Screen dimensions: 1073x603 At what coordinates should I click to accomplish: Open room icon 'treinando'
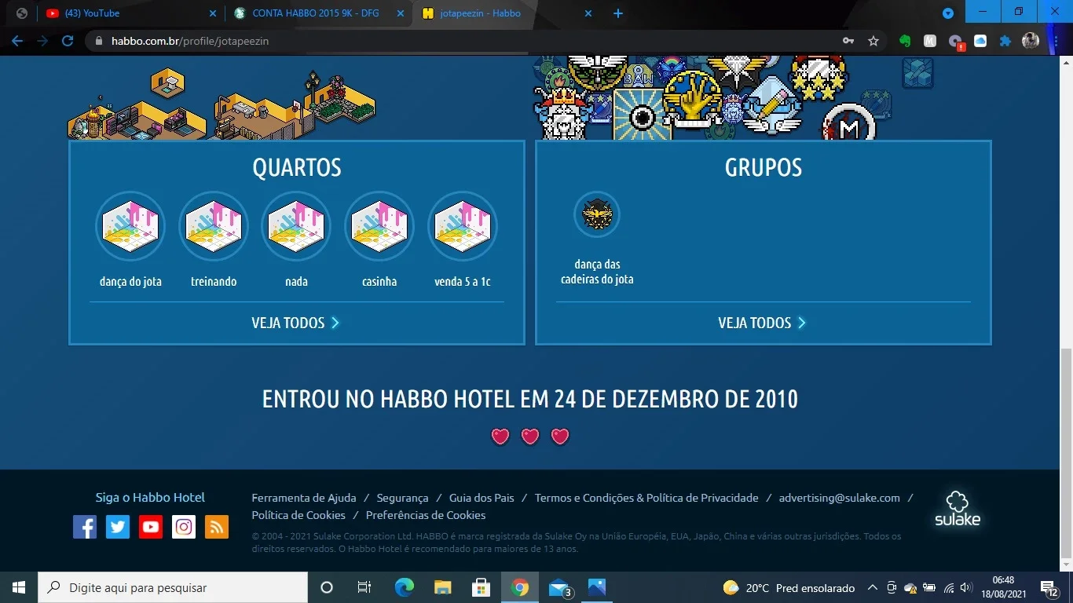[214, 226]
